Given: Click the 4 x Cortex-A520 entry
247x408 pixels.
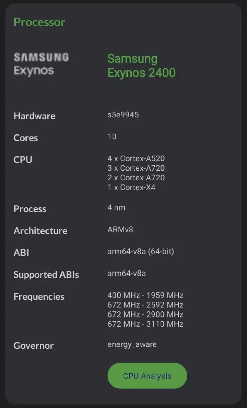Looking at the screenshot, I should coord(136,158).
